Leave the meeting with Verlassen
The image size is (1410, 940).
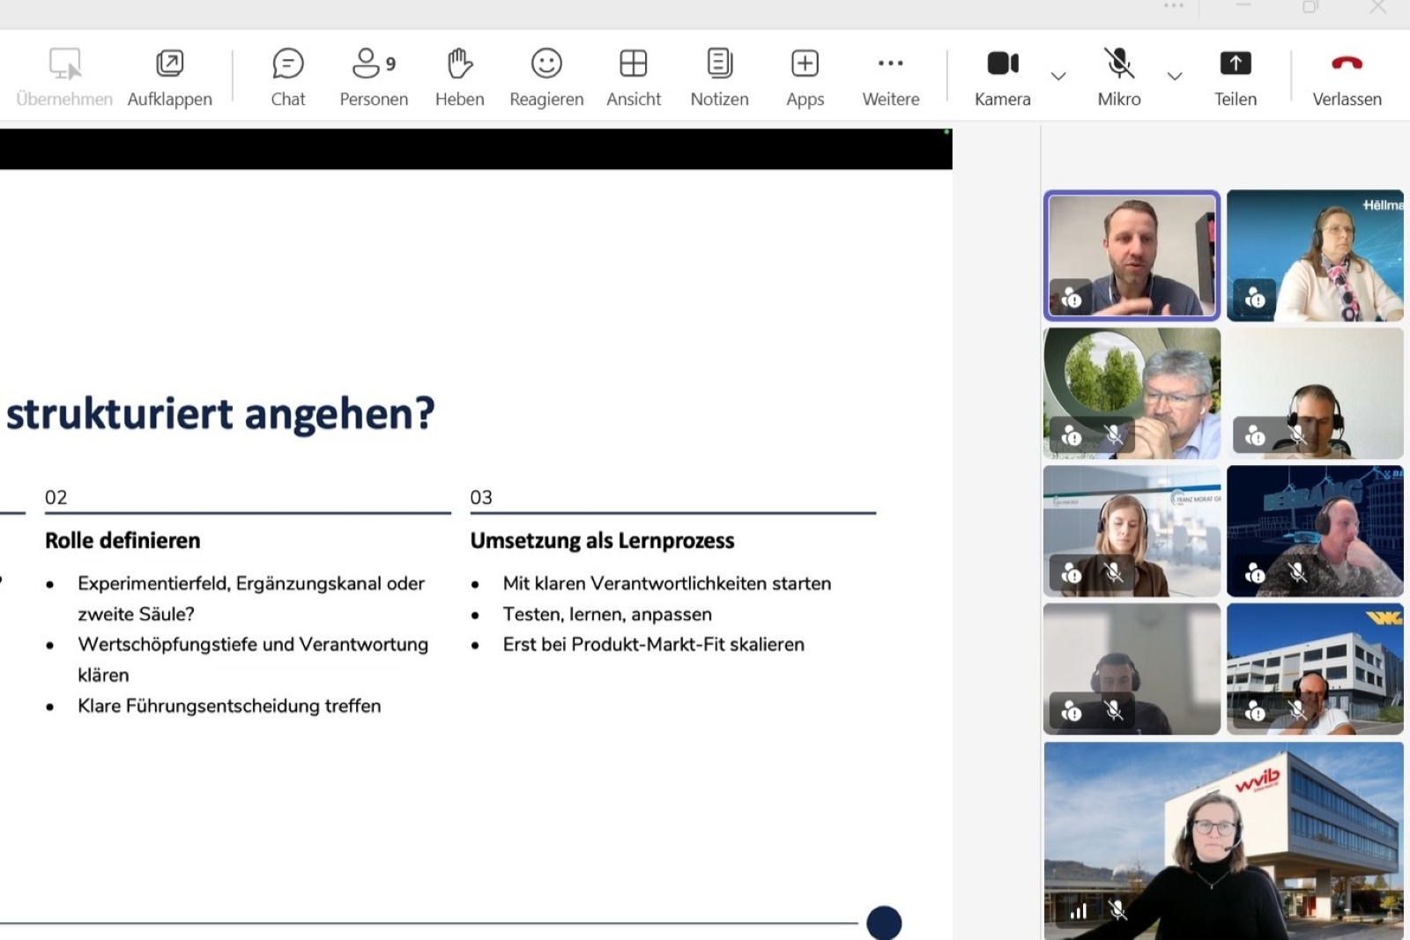tap(1347, 77)
